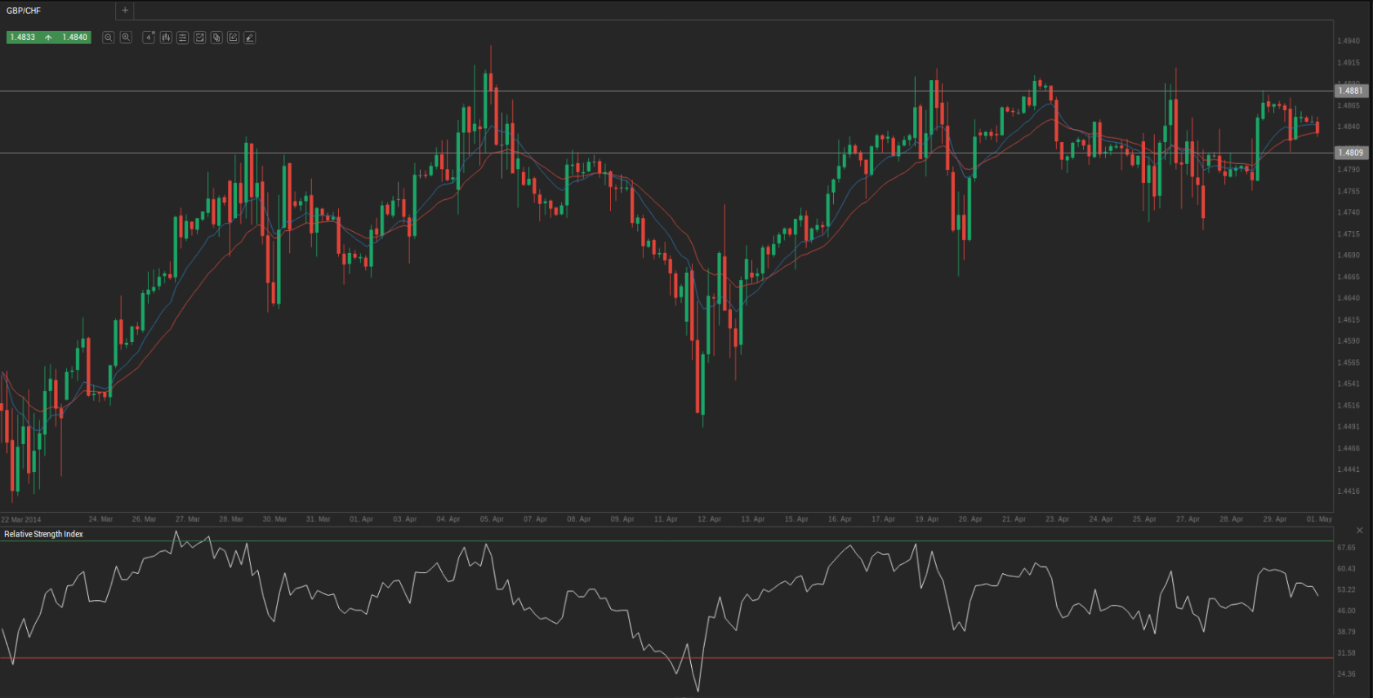Image resolution: width=1373 pixels, height=698 pixels.
Task: Switch to the GBP/CHF chart tab
Action: (25, 11)
